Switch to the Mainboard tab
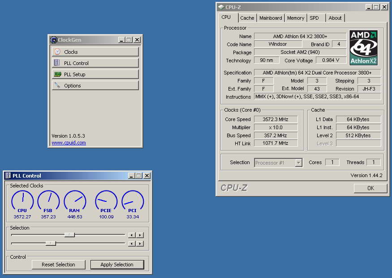The height and width of the screenshot is (278, 392). [271, 18]
